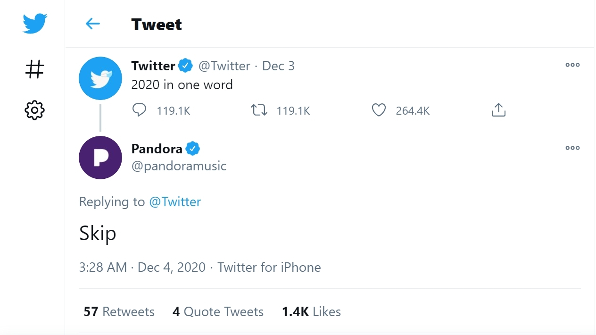Click the @Twitter reply mention link
Image resolution: width=596 pixels, height=335 pixels.
[x=175, y=202]
